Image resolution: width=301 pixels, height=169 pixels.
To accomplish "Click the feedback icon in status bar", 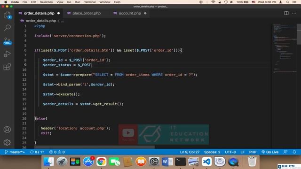I will click(x=285, y=152).
